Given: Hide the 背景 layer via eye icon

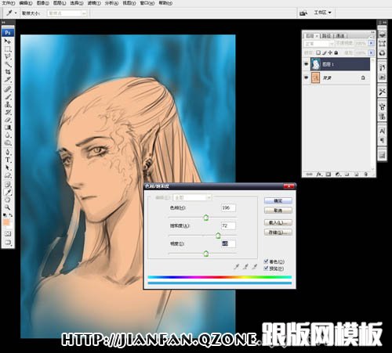Looking at the screenshot, I should (307, 77).
